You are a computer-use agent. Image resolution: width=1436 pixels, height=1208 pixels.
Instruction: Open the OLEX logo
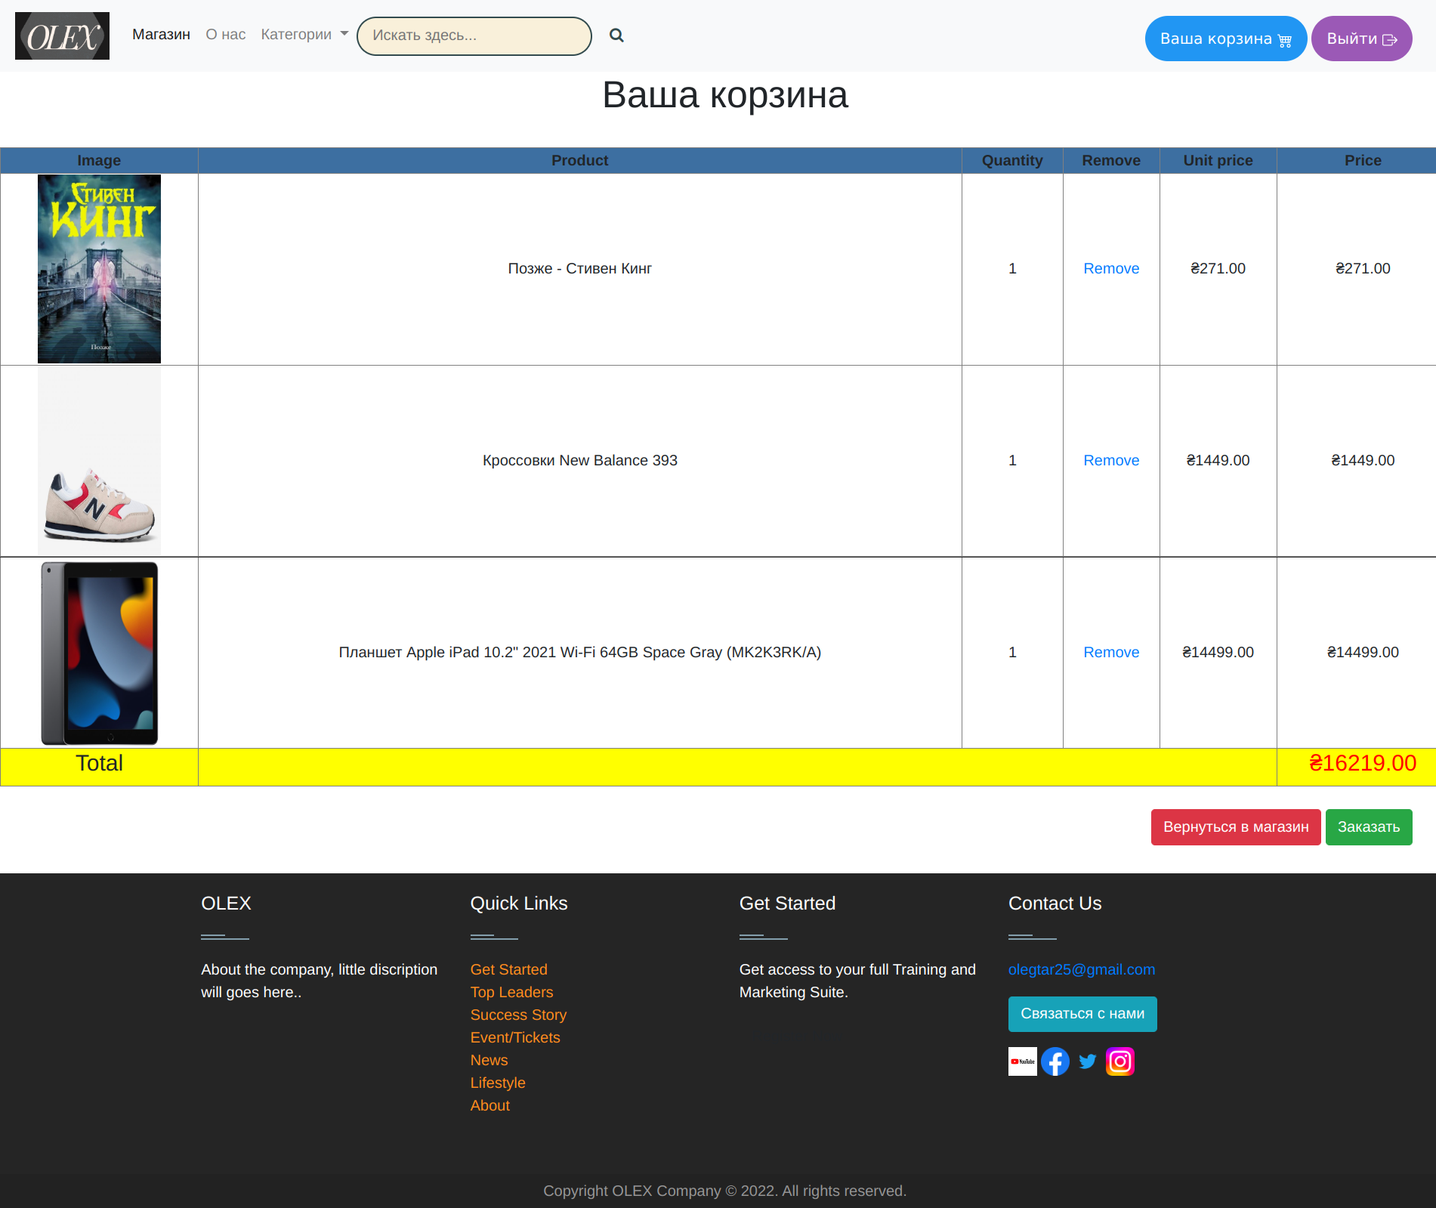[62, 36]
